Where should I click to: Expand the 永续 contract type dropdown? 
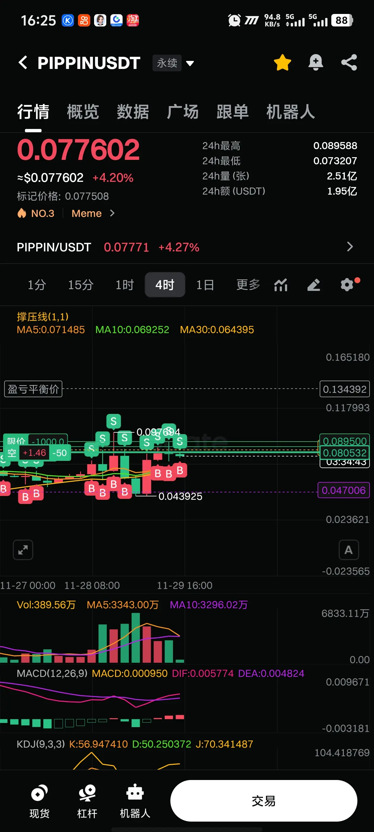click(174, 63)
